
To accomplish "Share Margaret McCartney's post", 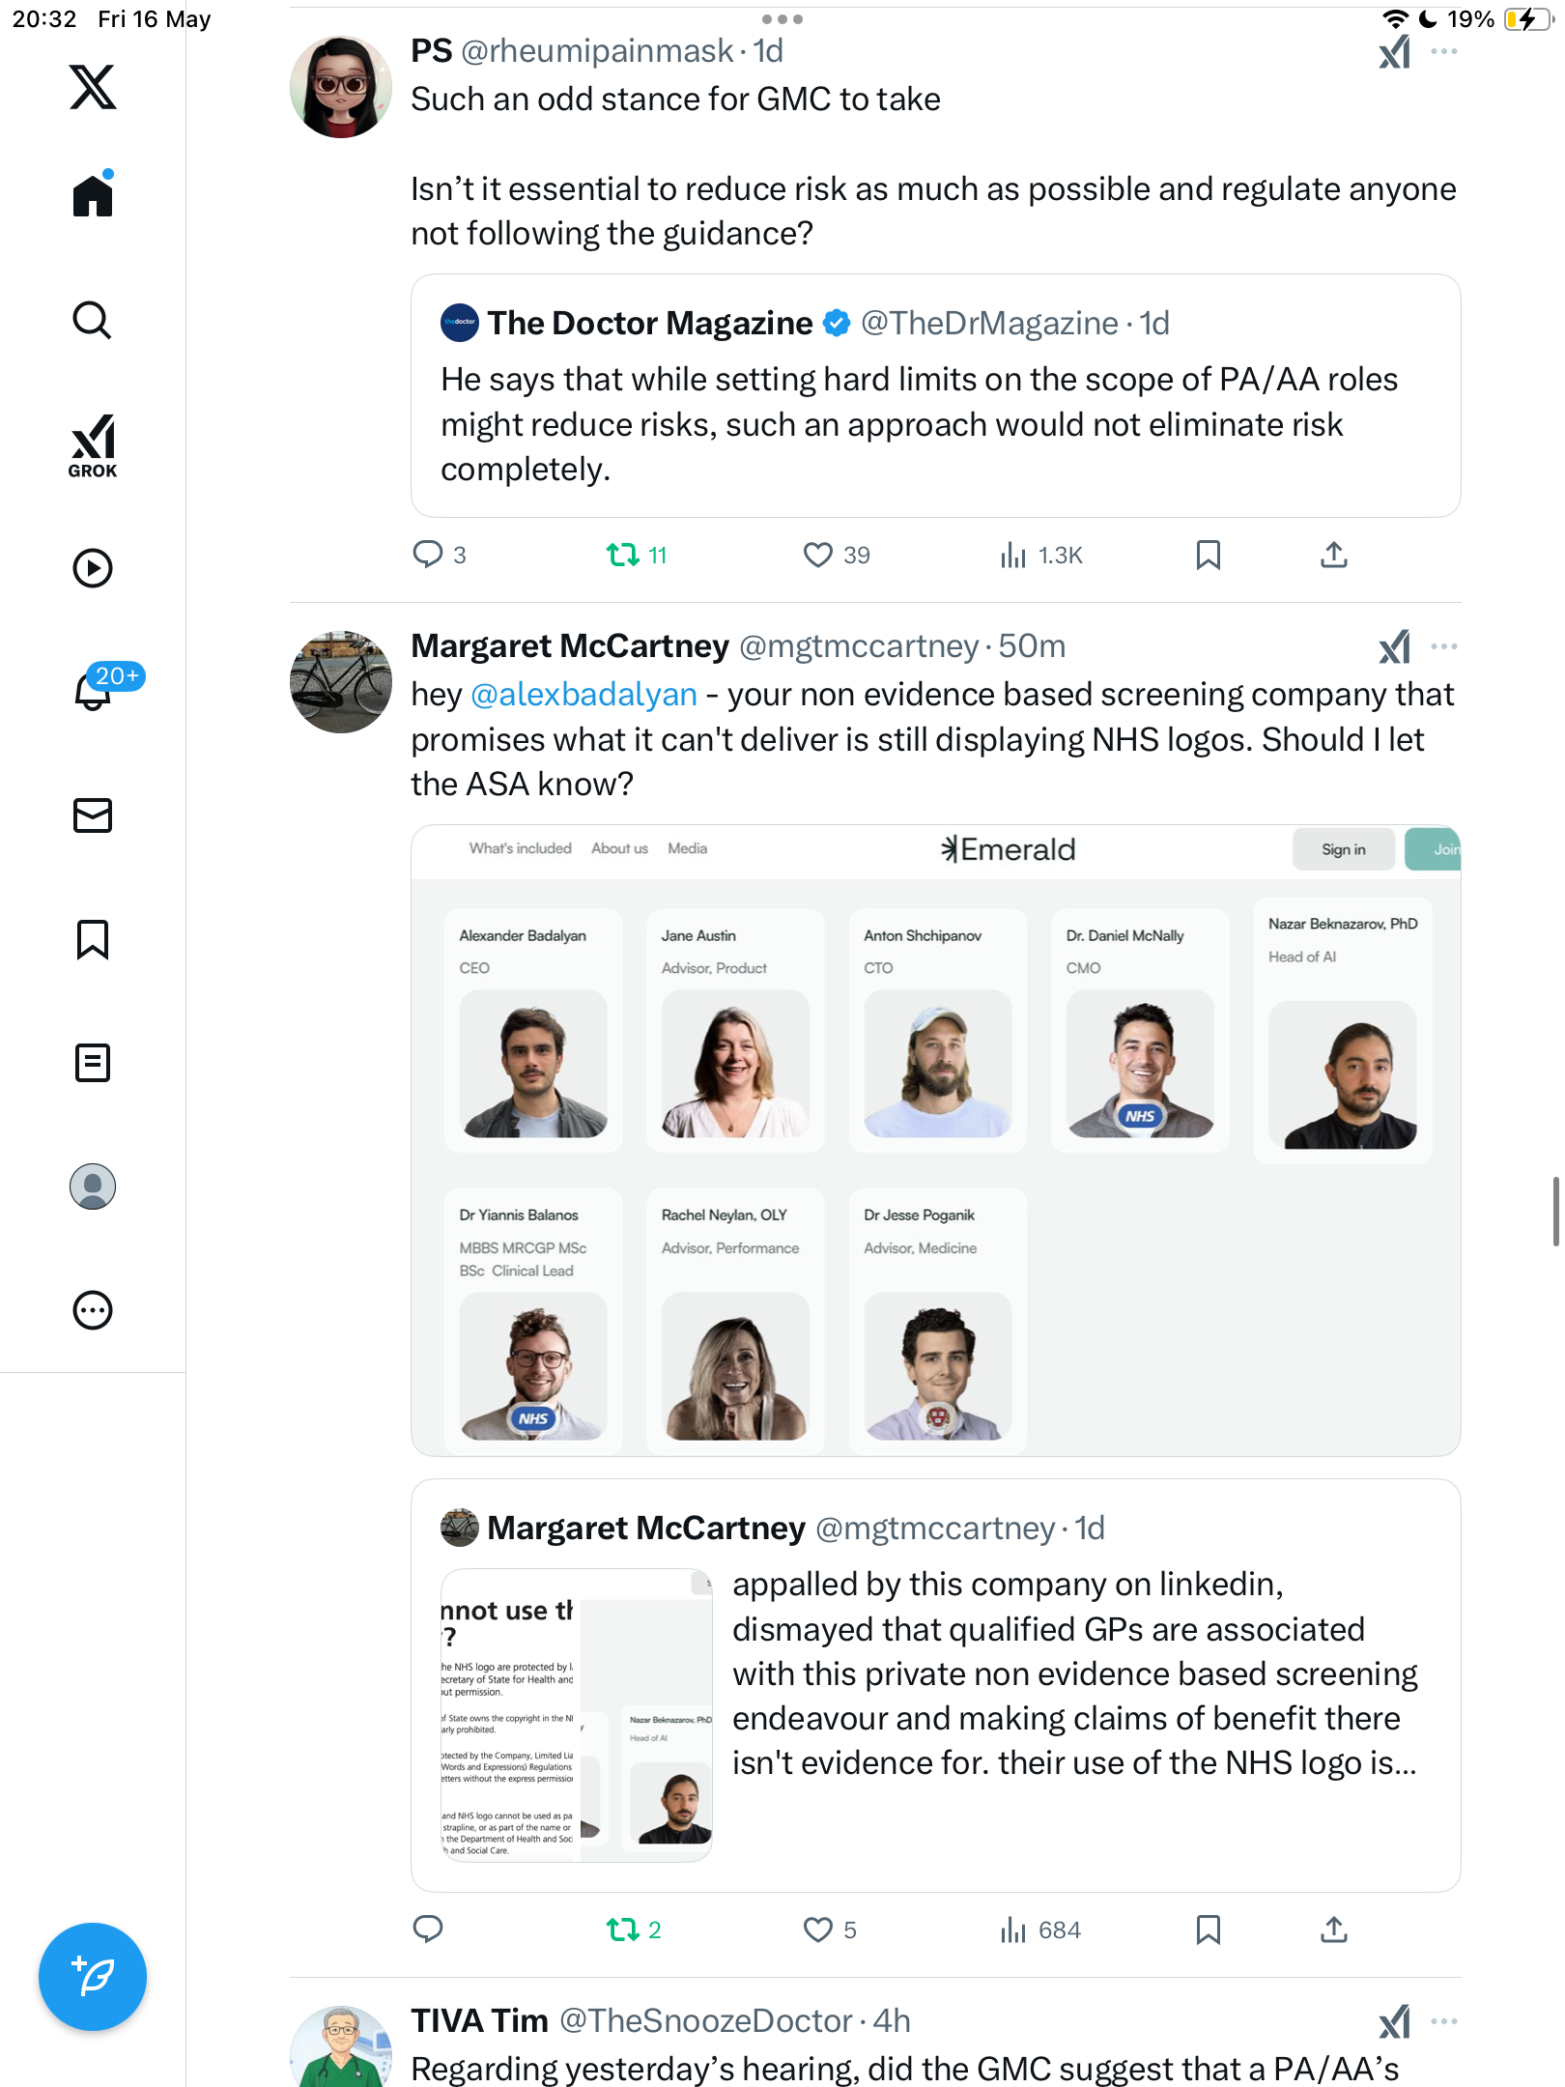I will tap(1334, 1930).
